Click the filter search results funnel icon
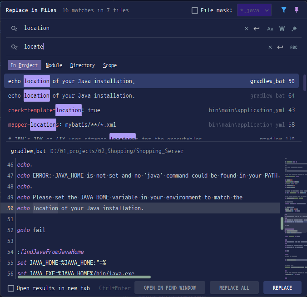 [284, 10]
